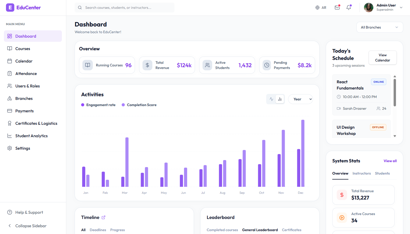Click the schedule list scrollbar thumb
This screenshot has height=234, width=410.
pyautogui.click(x=395, y=93)
